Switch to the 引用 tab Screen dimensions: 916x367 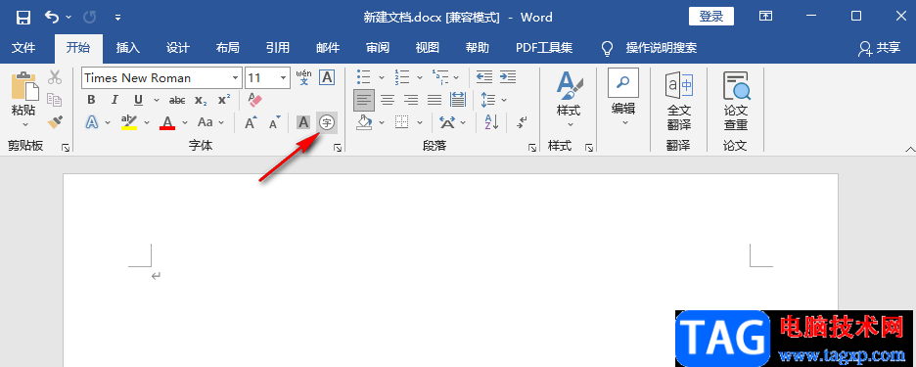coord(278,48)
